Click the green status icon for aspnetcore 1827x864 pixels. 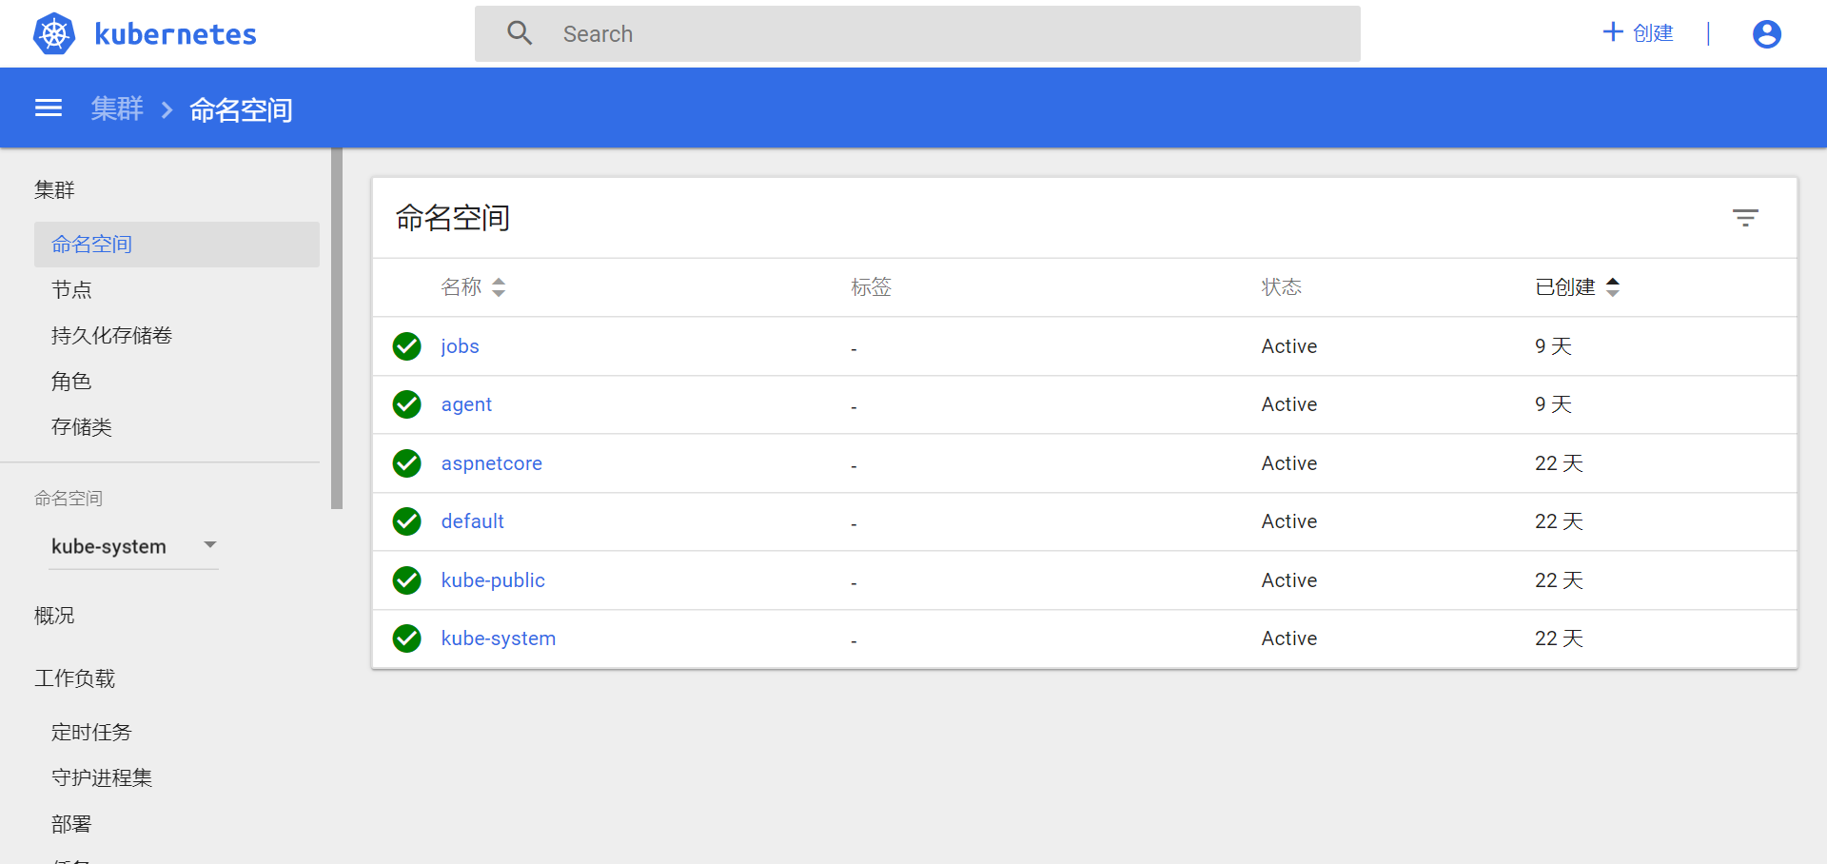tap(407, 463)
